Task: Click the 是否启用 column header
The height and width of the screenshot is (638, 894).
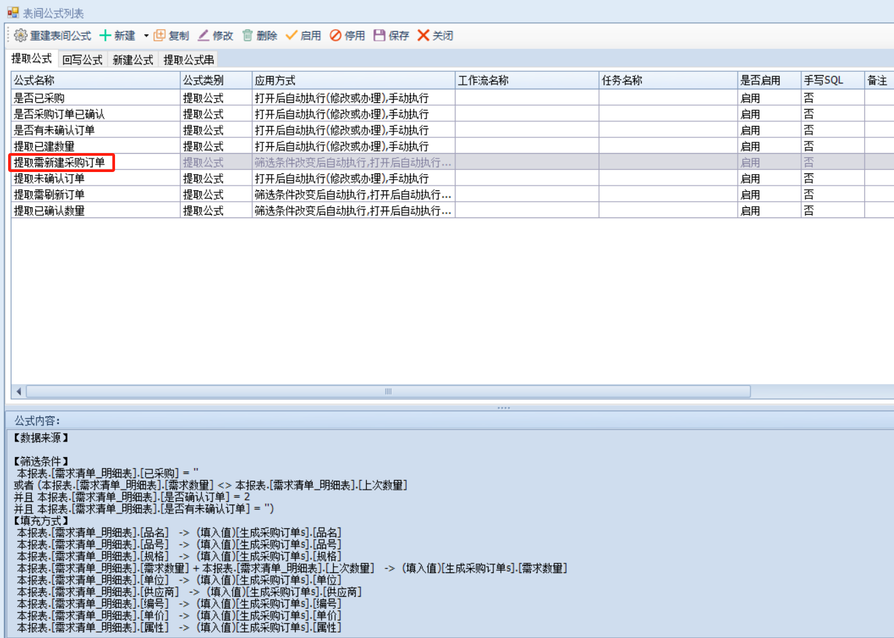Action: pos(768,80)
